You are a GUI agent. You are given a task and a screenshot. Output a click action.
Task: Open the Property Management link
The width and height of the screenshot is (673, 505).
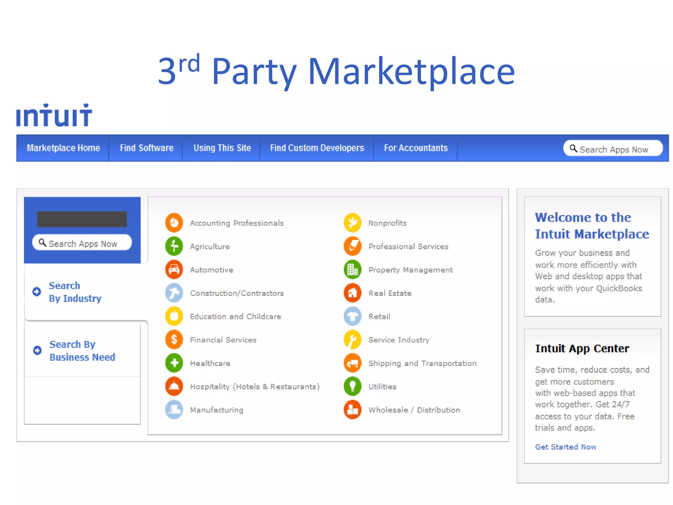[410, 270]
